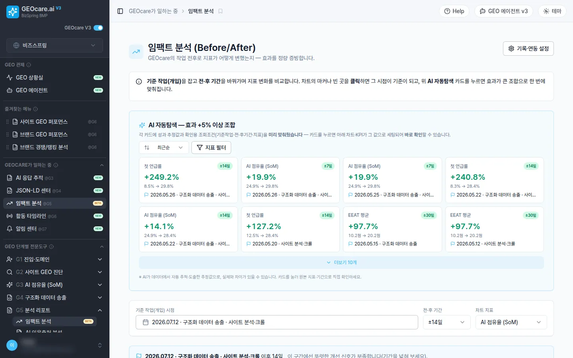This screenshot has width=573, height=358.
Task: Open 활동 타임라인 menu item
Action: click(x=55, y=216)
